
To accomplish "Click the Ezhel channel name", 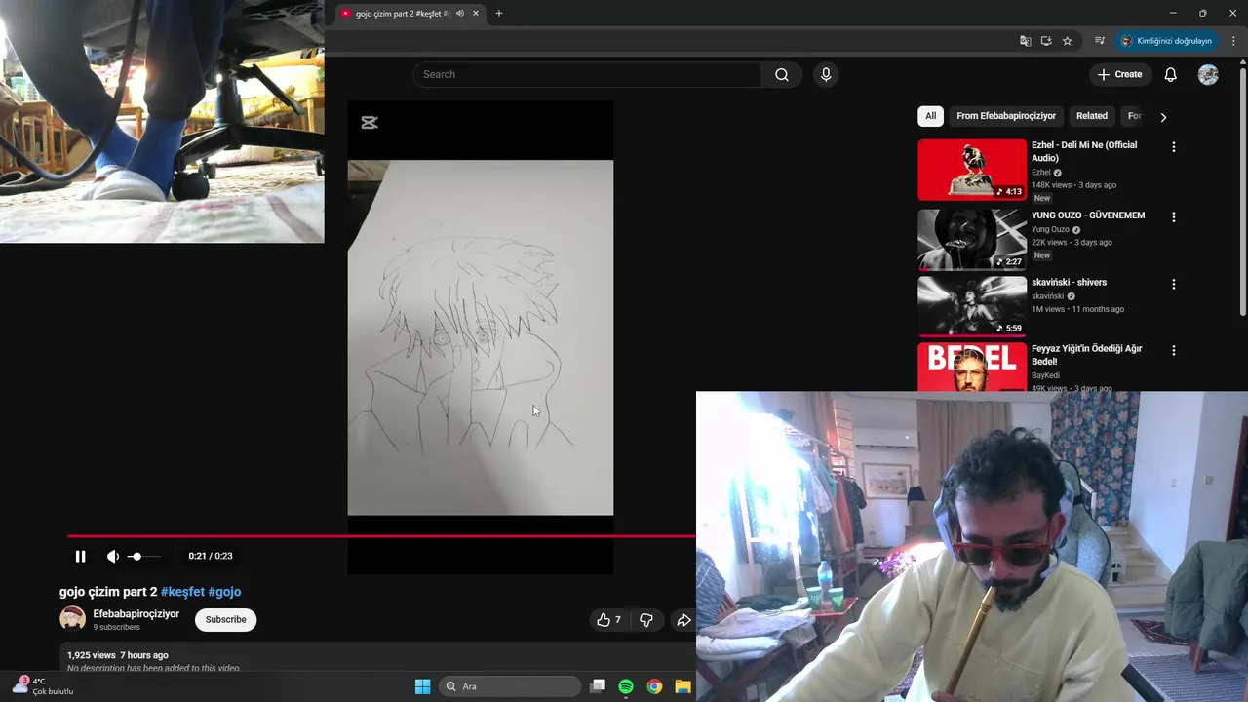I will [1041, 173].
